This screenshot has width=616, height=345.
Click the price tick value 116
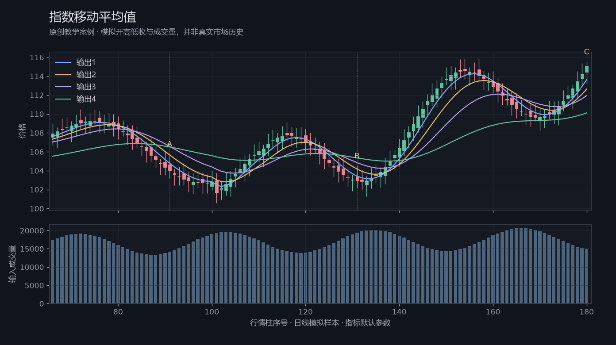click(x=37, y=58)
